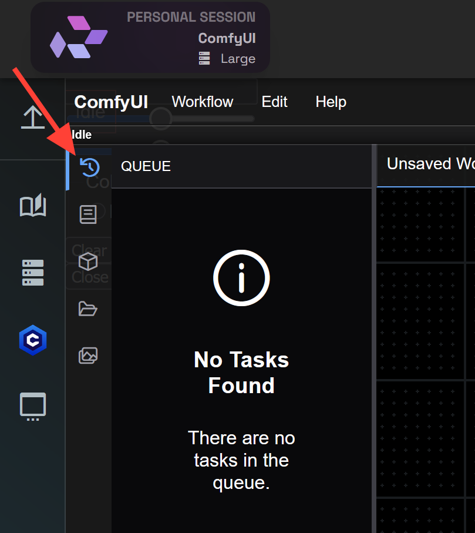
Task: Open the Queue history sidebar icon
Action: tap(90, 167)
